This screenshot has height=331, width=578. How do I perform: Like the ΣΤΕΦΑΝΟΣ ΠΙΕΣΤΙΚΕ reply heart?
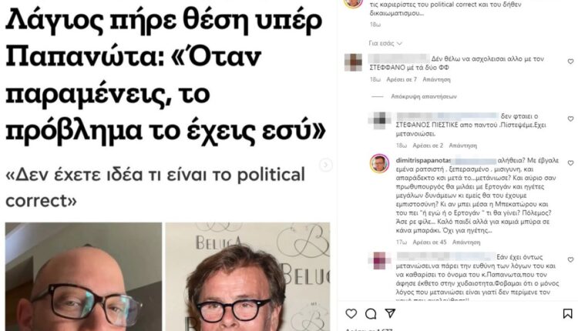click(570, 119)
